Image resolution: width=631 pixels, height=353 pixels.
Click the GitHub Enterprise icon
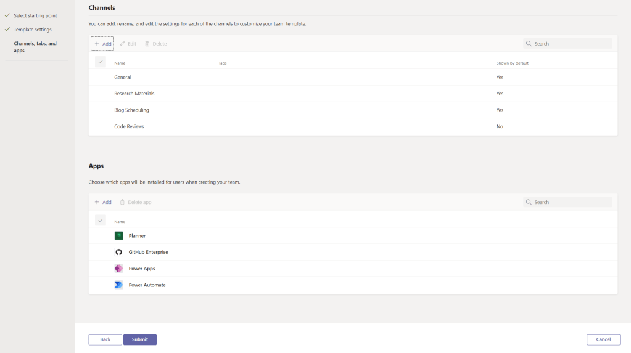[119, 252]
